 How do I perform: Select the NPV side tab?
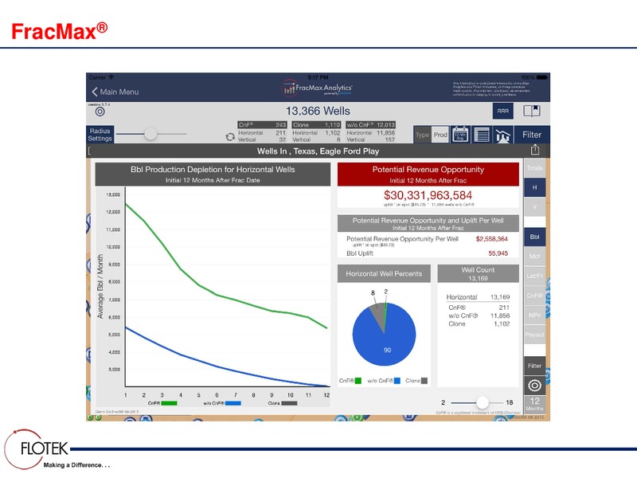[534, 315]
